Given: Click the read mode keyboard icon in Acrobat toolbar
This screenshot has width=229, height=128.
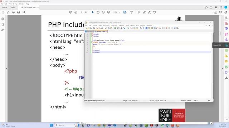Looking at the screenshot, I should [x=131, y=12].
